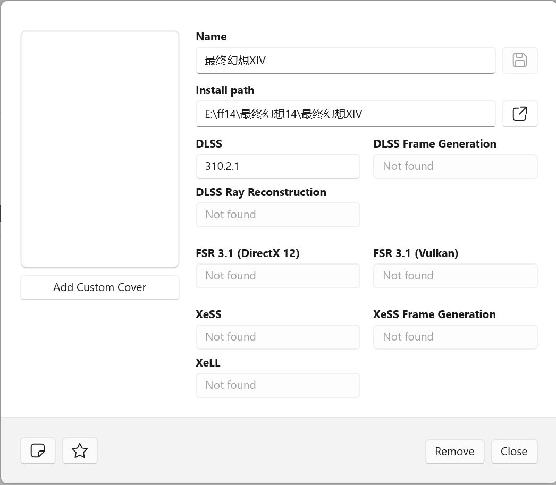Viewport: 556px width, 485px height.
Task: Toggle the notes sticker button
Action: tap(38, 450)
